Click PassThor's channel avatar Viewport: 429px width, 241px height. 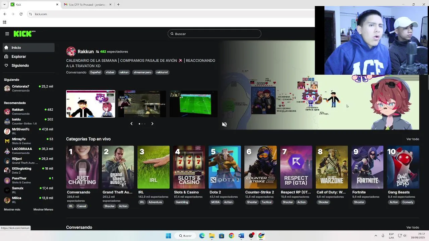(7, 180)
